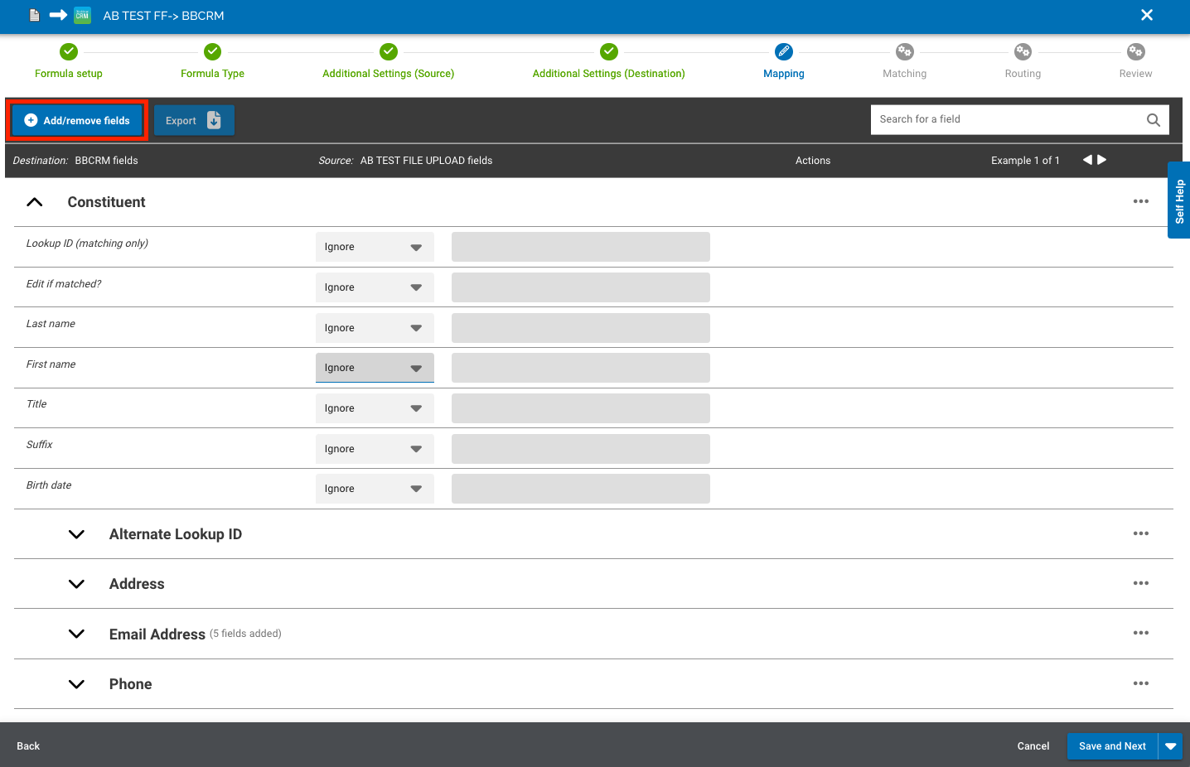Show previous example with left arrow
The height and width of the screenshot is (767, 1190).
coord(1087,160)
